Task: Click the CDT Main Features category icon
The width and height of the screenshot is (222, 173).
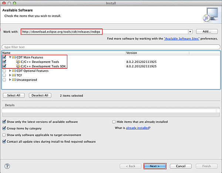Action: tap(14, 57)
